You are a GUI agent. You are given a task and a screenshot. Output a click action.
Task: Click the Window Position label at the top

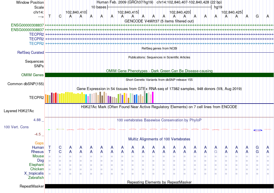[30, 2]
